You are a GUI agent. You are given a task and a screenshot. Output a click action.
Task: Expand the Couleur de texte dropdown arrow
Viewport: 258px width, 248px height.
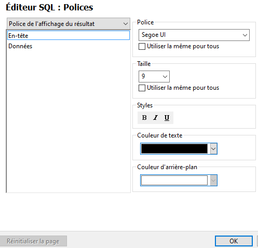click(213, 149)
